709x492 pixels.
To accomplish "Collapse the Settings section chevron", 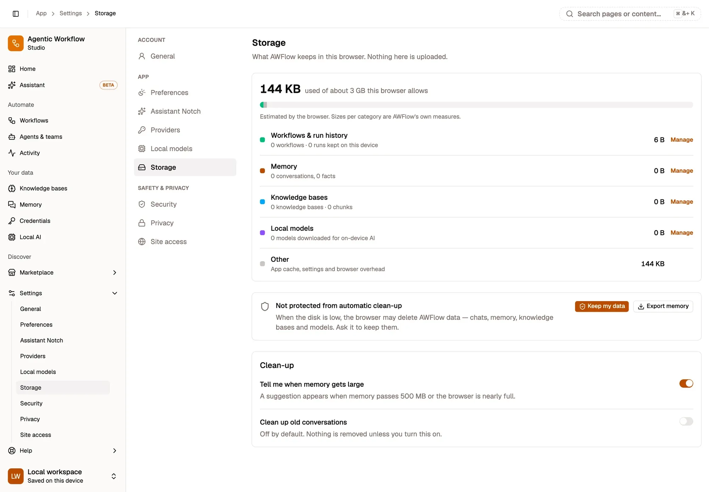I will pyautogui.click(x=115, y=293).
